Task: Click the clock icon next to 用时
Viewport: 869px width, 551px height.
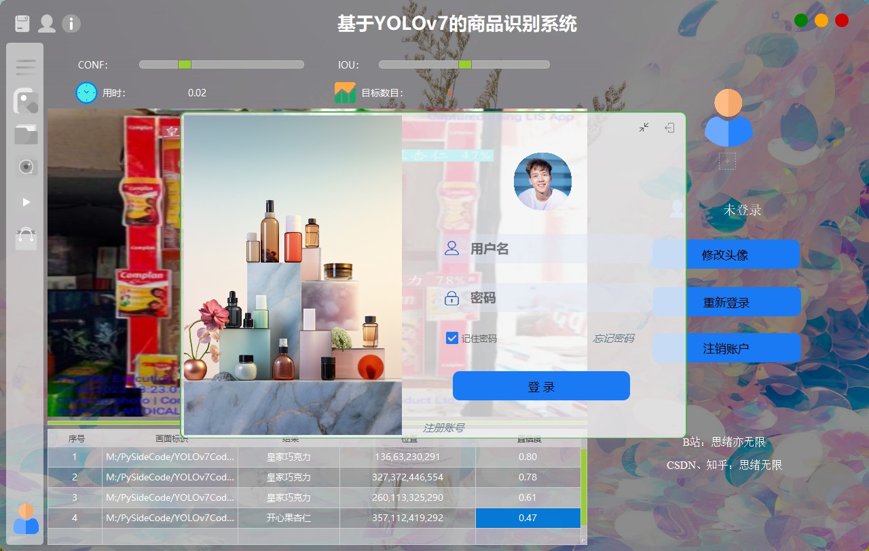Action: pyautogui.click(x=87, y=92)
